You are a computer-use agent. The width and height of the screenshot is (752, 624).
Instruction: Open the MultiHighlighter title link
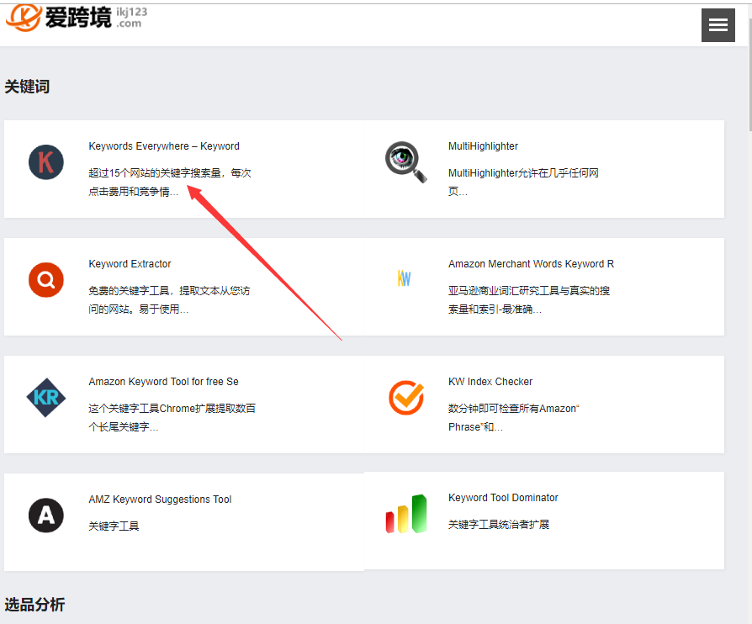483,146
